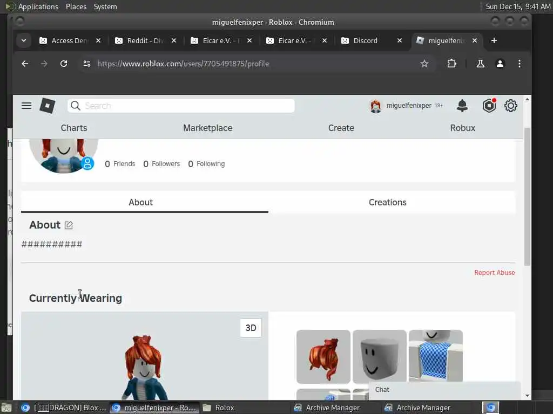Open the Marketplace navigation link
This screenshot has height=414, width=553.
pos(208,128)
